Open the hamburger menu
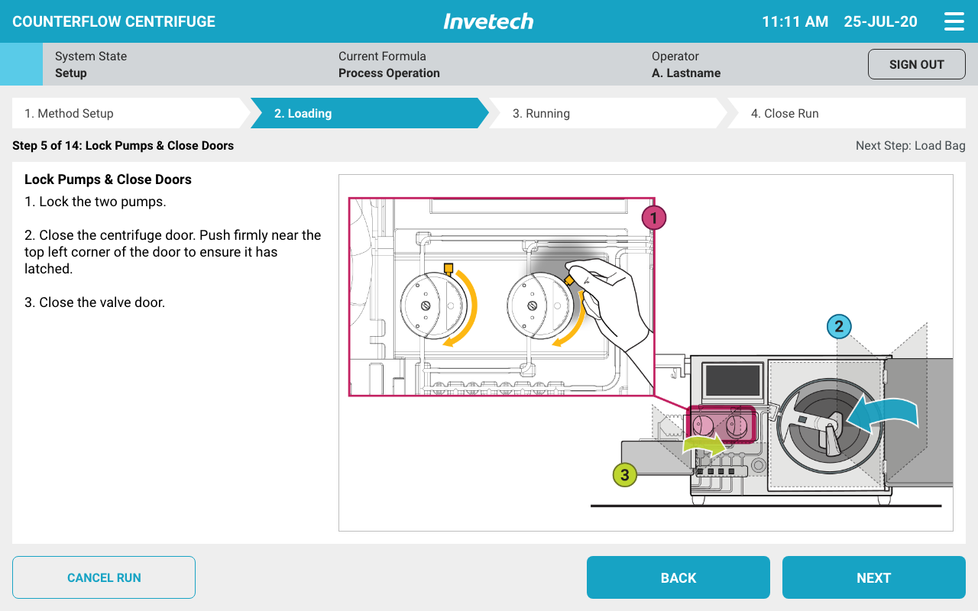Viewport: 978px width, 611px height. point(954,21)
